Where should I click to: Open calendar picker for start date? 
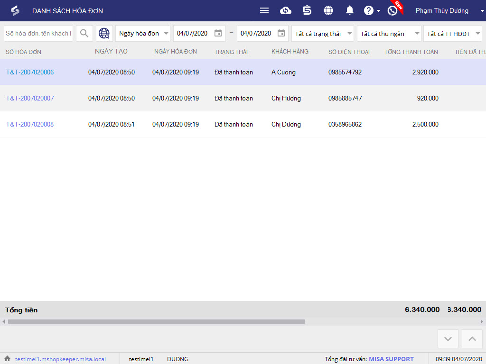click(x=218, y=33)
